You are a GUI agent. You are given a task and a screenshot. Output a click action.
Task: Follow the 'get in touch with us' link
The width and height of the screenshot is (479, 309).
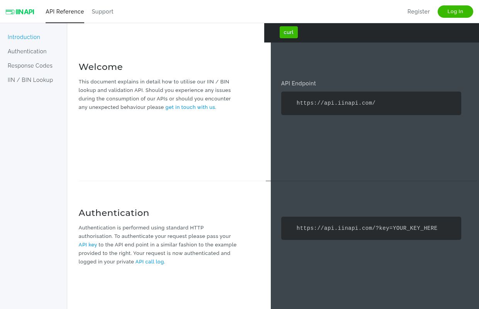pos(190,107)
